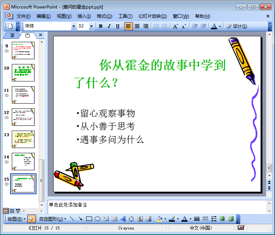
Task: Switch to the Outline tab in left pane
Action: (x=12, y=36)
